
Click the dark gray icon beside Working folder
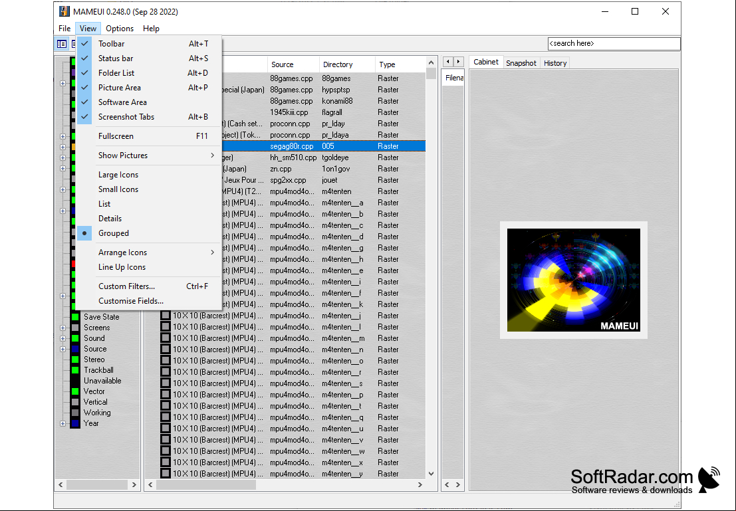click(x=75, y=413)
